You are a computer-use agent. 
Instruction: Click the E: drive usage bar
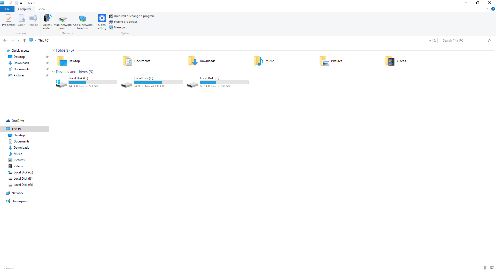(x=159, y=82)
